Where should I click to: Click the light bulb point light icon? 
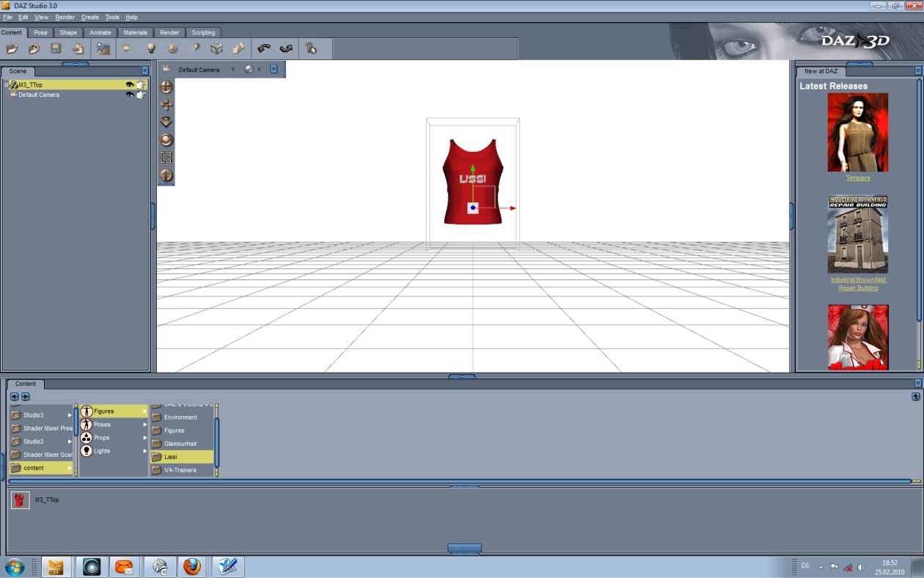[x=151, y=49]
